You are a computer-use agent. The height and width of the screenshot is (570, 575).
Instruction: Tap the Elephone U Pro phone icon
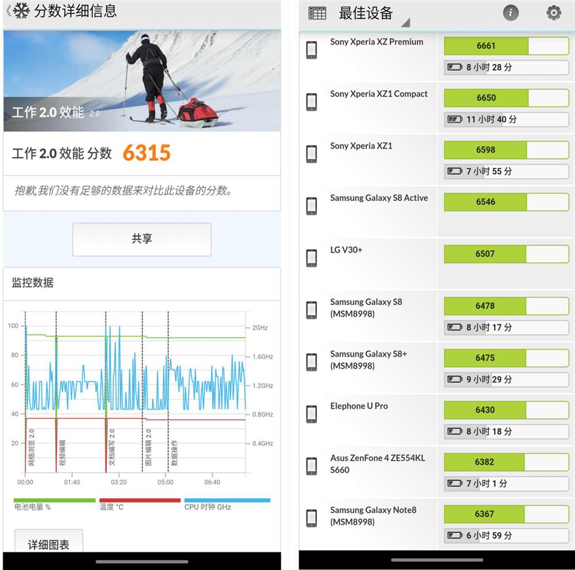coord(312,414)
